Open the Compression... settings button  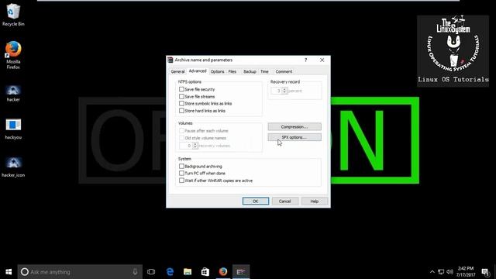point(294,127)
